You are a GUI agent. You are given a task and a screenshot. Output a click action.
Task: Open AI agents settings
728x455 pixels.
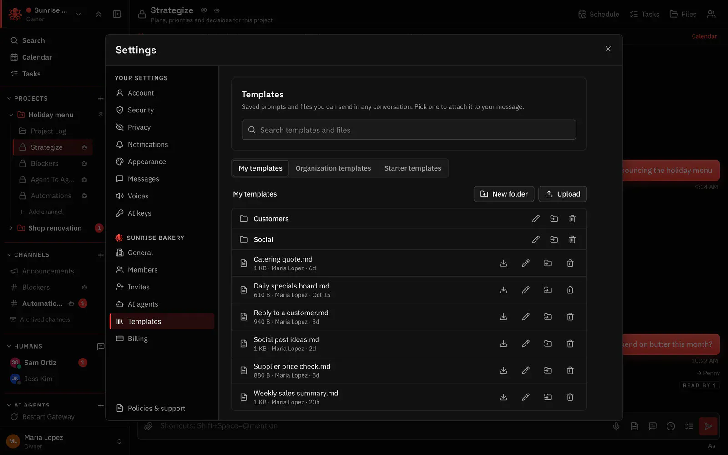click(162, 304)
